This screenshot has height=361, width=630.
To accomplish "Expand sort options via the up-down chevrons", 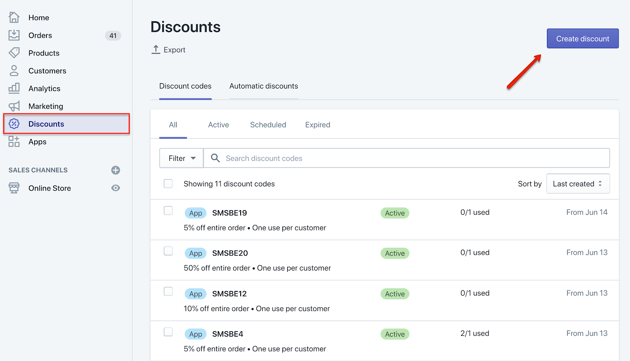I will click(600, 184).
